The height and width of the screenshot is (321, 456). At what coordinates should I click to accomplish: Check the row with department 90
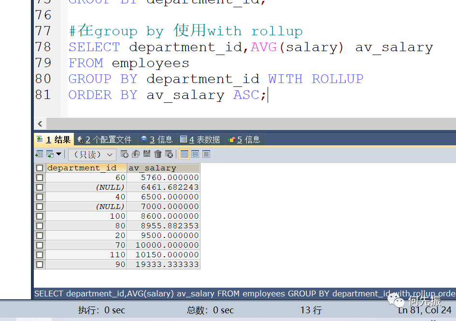click(x=40, y=265)
